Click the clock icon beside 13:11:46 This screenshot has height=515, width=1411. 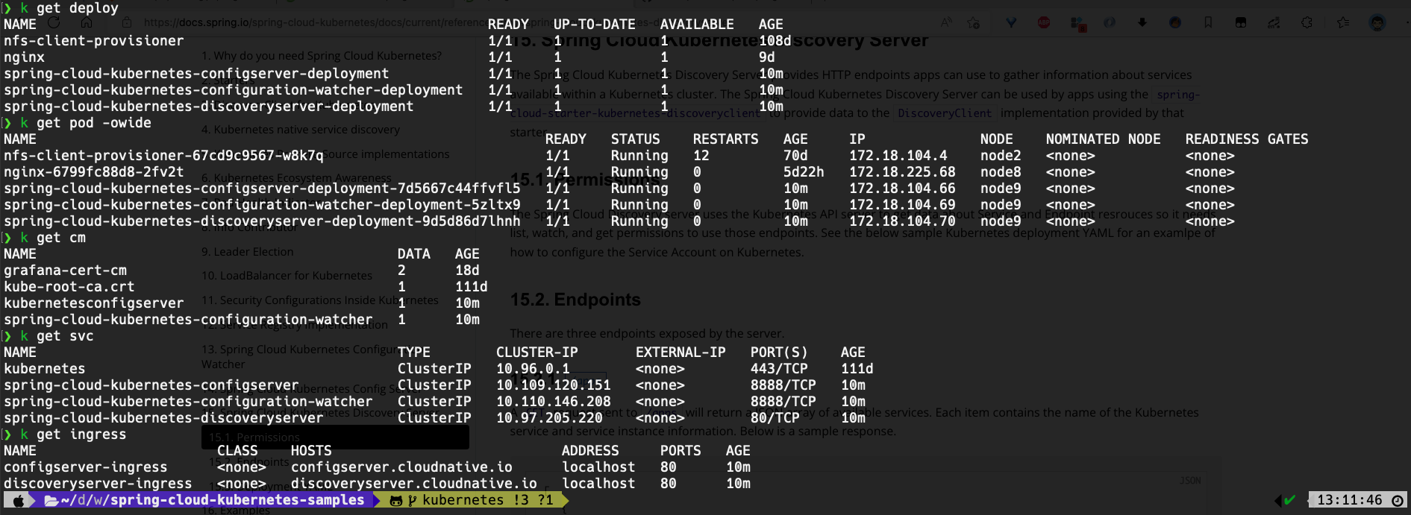point(1398,501)
